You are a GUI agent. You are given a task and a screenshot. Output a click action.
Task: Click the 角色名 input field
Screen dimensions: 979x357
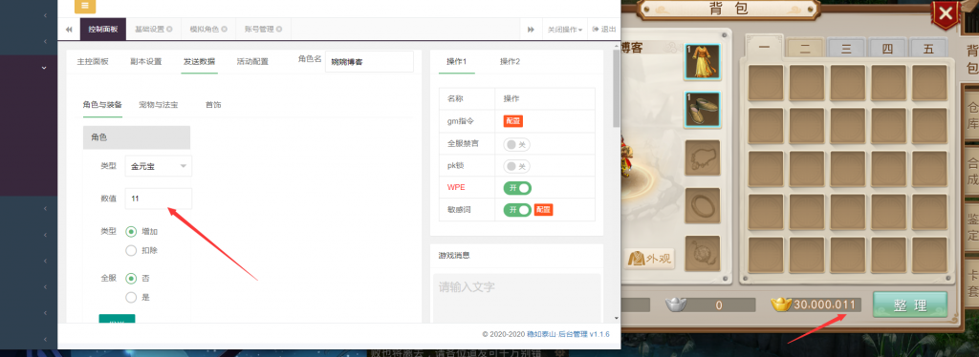pos(369,62)
